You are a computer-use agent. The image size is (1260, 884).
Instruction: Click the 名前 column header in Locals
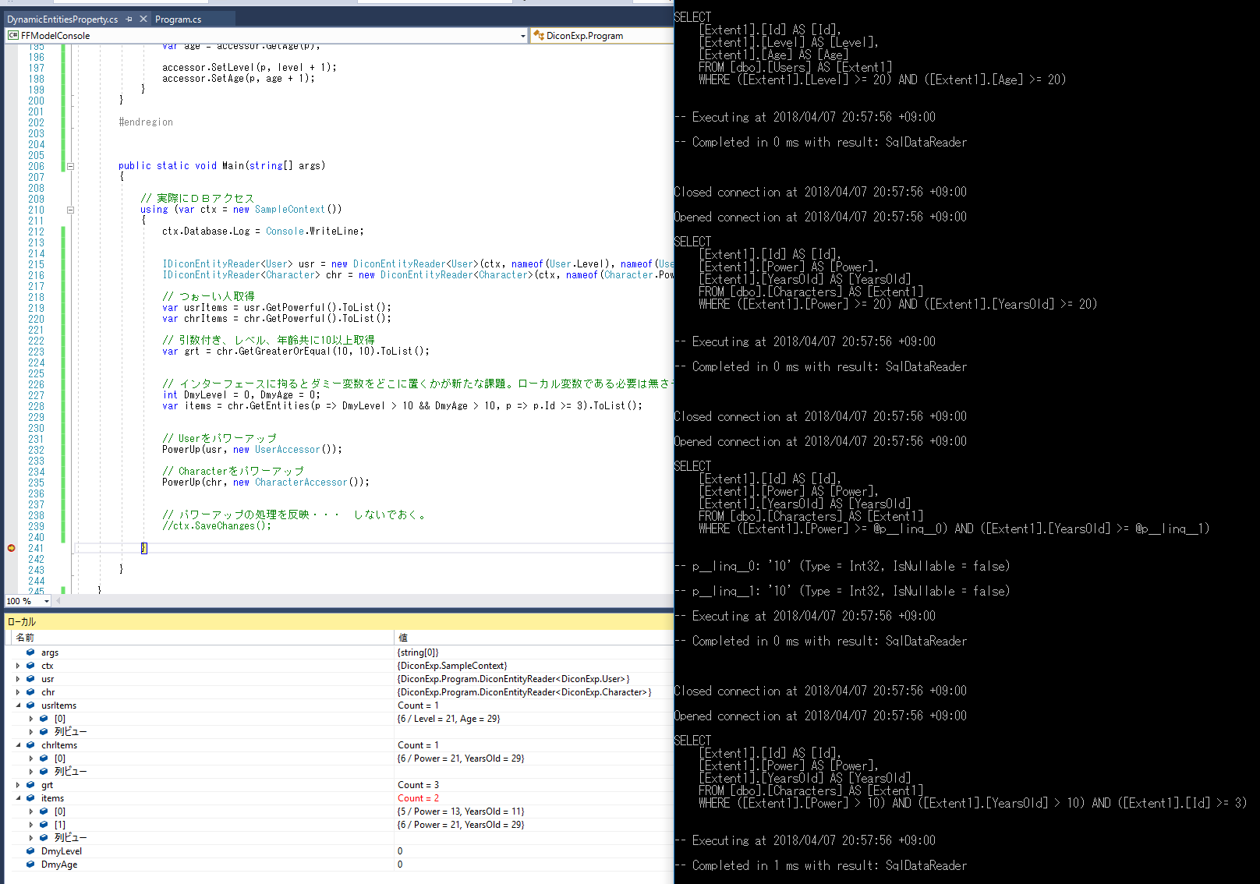click(24, 637)
